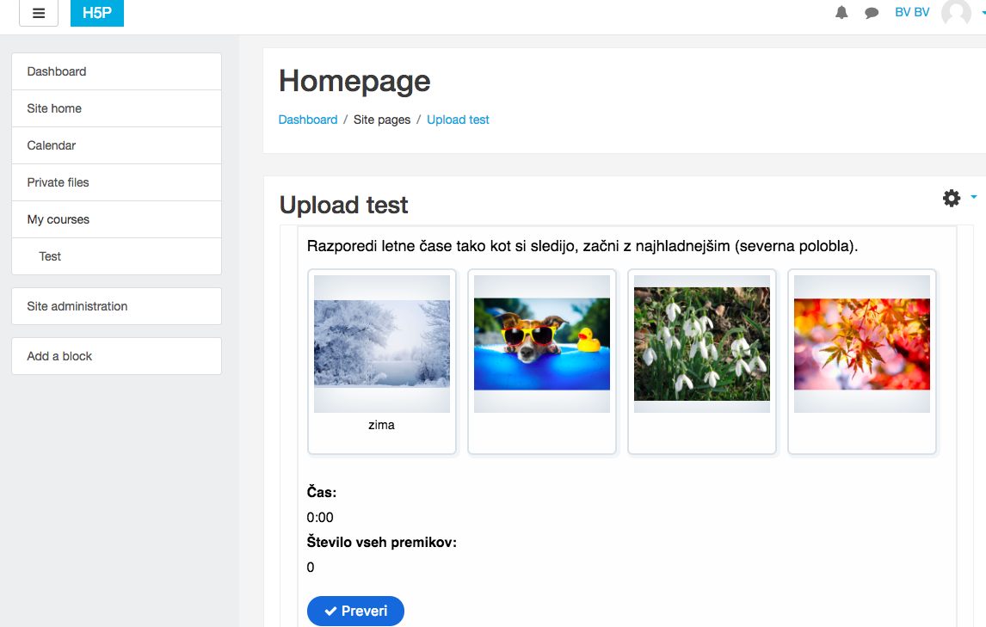Go to Dashboard in the sidebar
The width and height of the screenshot is (986, 627).
point(116,71)
